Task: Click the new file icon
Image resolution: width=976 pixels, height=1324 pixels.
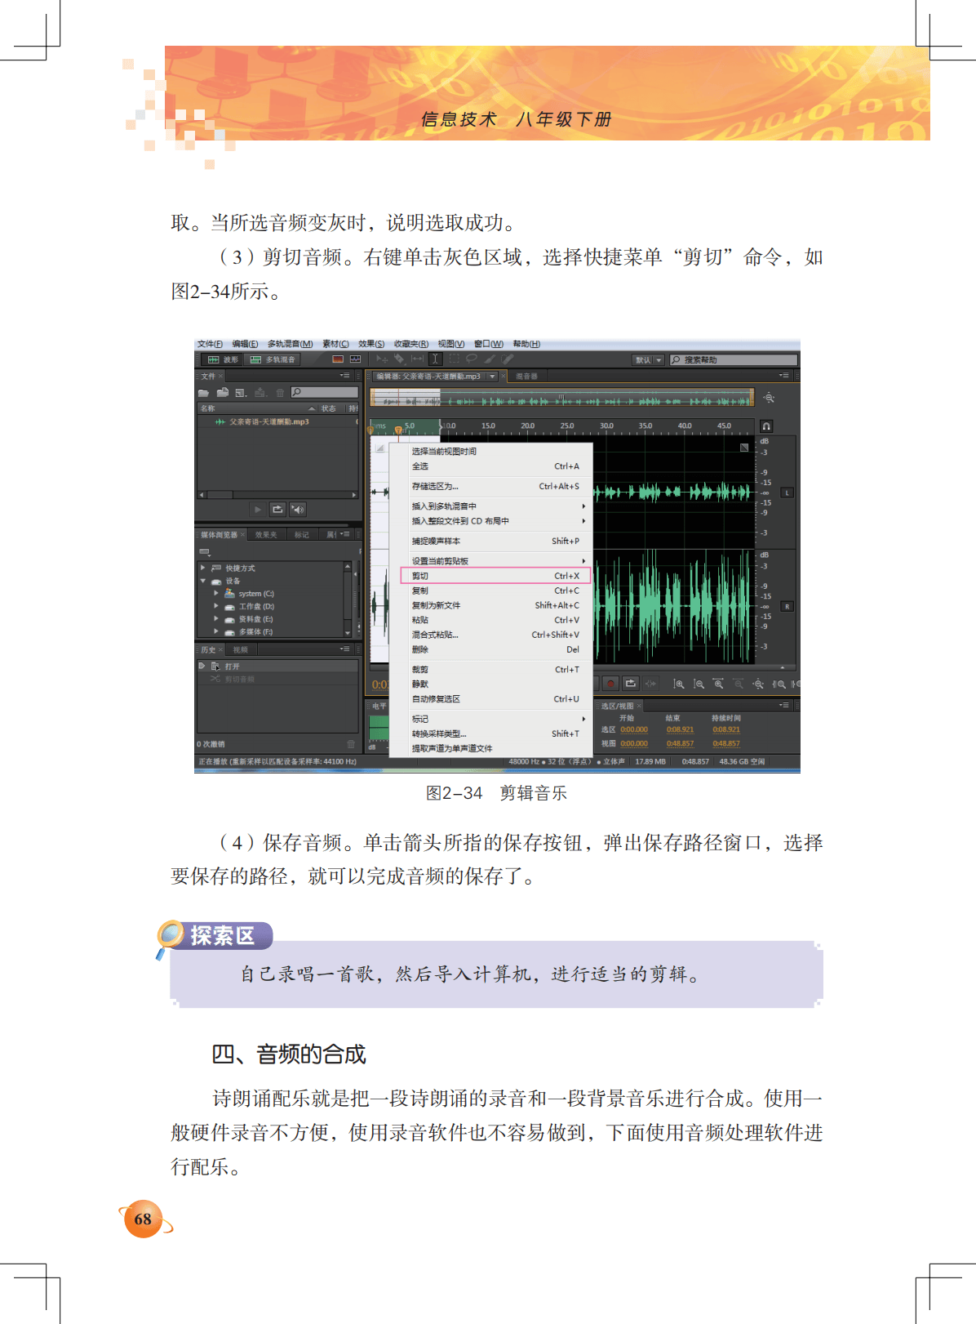Action: (x=242, y=393)
